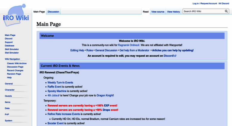Image resolution: width=232 pixels, height=126 pixels.
Task: Click Get help from a Moderator
Action: tap(134, 50)
